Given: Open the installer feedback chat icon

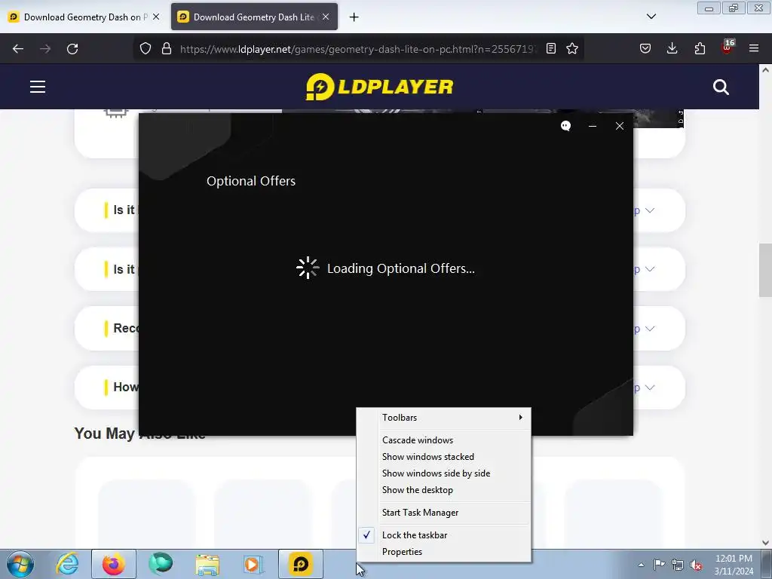Looking at the screenshot, I should click(565, 126).
